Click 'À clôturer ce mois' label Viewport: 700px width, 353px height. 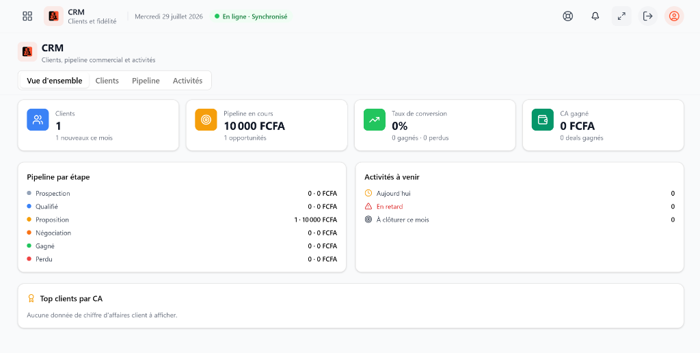click(x=403, y=220)
